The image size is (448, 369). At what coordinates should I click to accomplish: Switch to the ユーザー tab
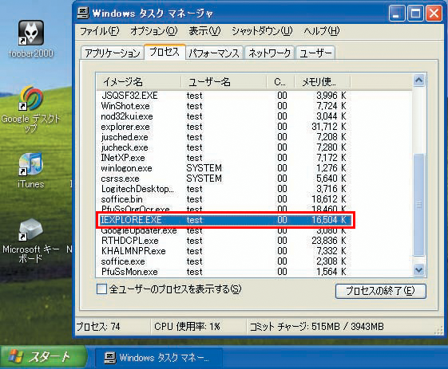(x=315, y=53)
